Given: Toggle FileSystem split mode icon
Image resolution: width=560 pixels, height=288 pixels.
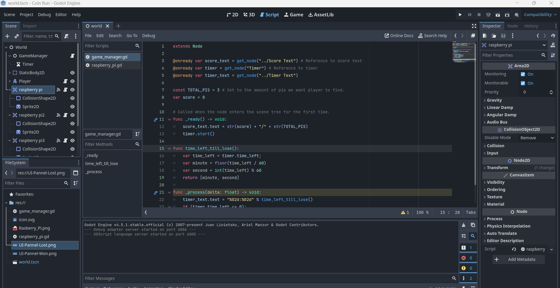Looking at the screenshot, I should pyautogui.click(x=76, y=173).
